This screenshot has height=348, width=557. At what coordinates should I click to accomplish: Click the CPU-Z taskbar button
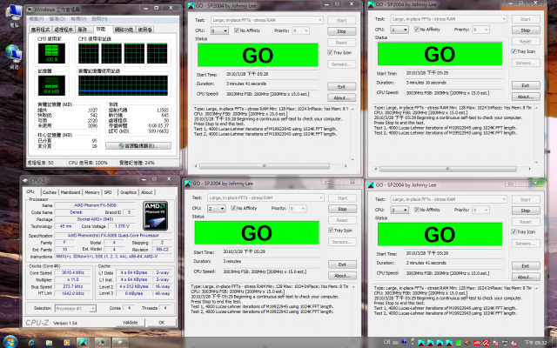(x=120, y=342)
